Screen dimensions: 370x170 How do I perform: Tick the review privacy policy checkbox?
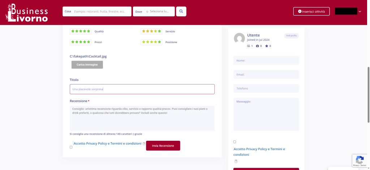[x=71, y=147]
